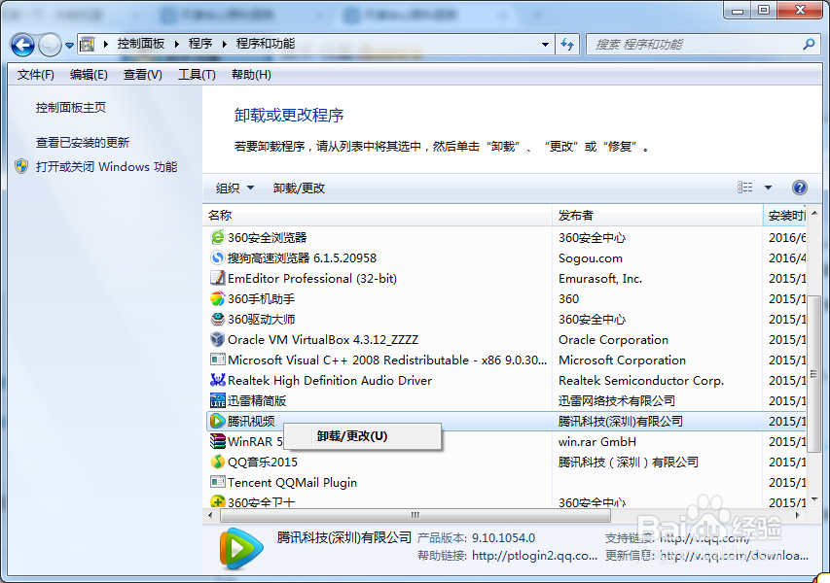Screen dimensions: 830x583
Task: Open the 帮助(H) menu
Action: [x=251, y=75]
